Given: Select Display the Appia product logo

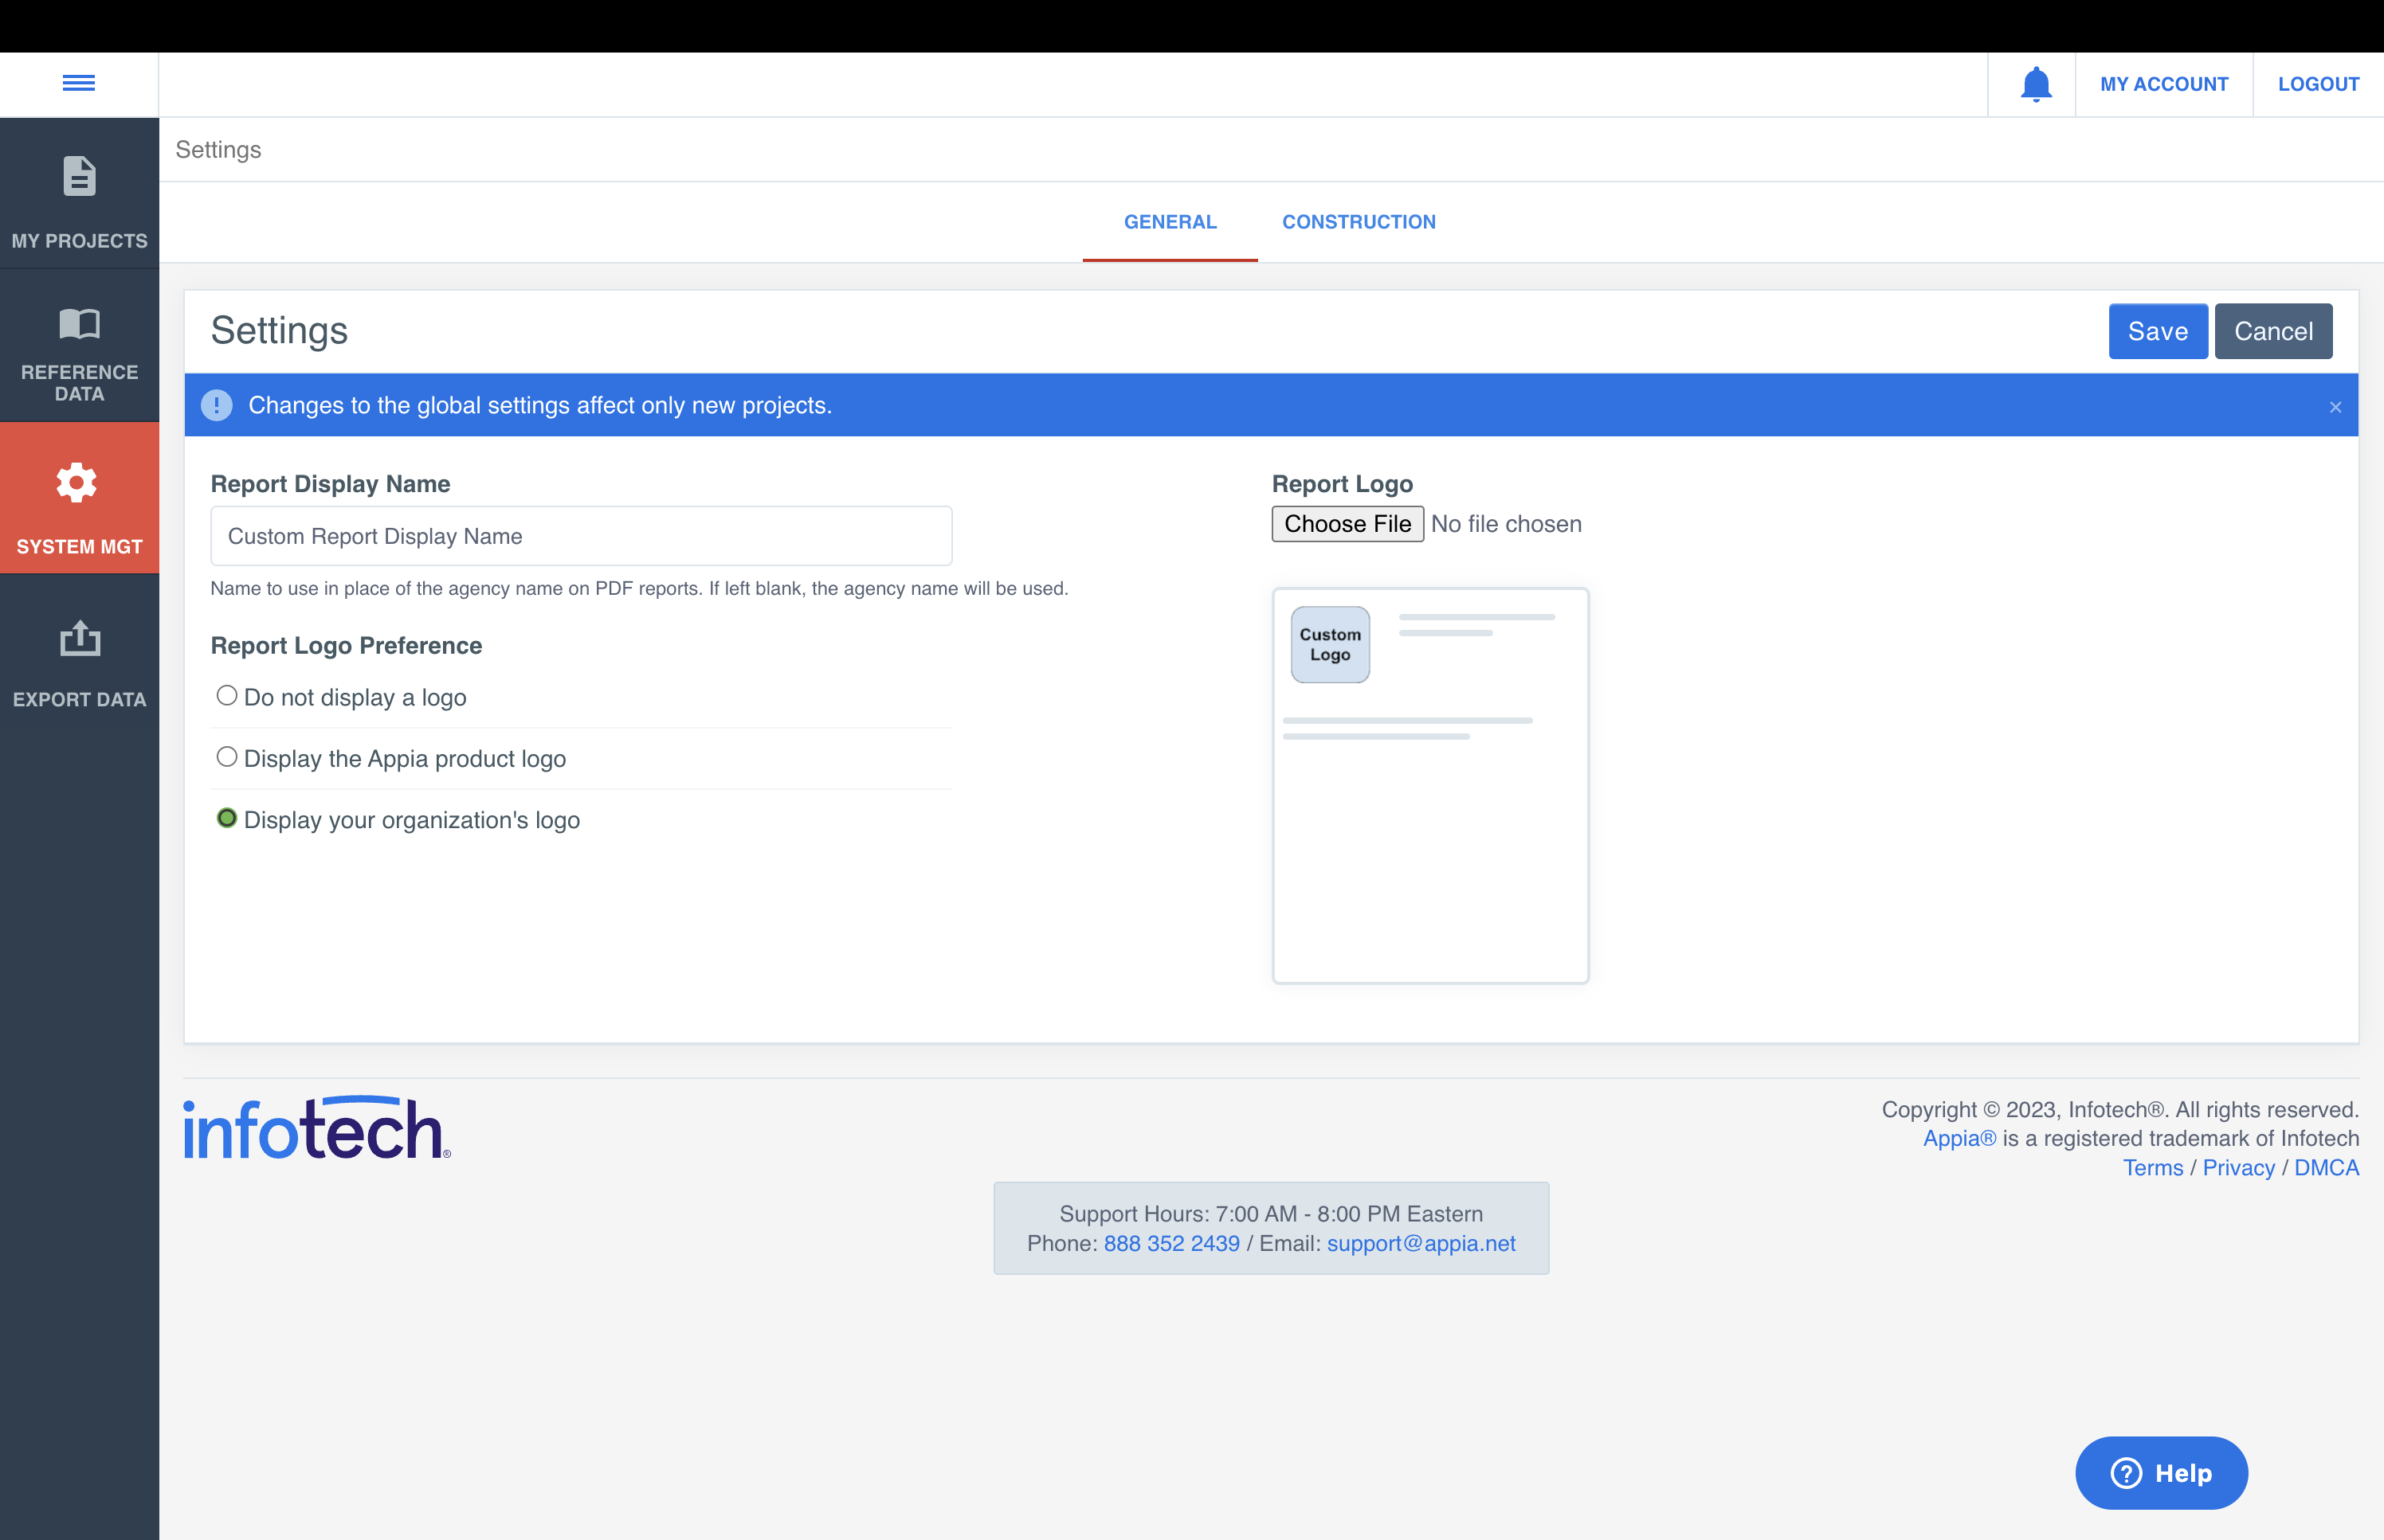Looking at the screenshot, I should tap(227, 757).
